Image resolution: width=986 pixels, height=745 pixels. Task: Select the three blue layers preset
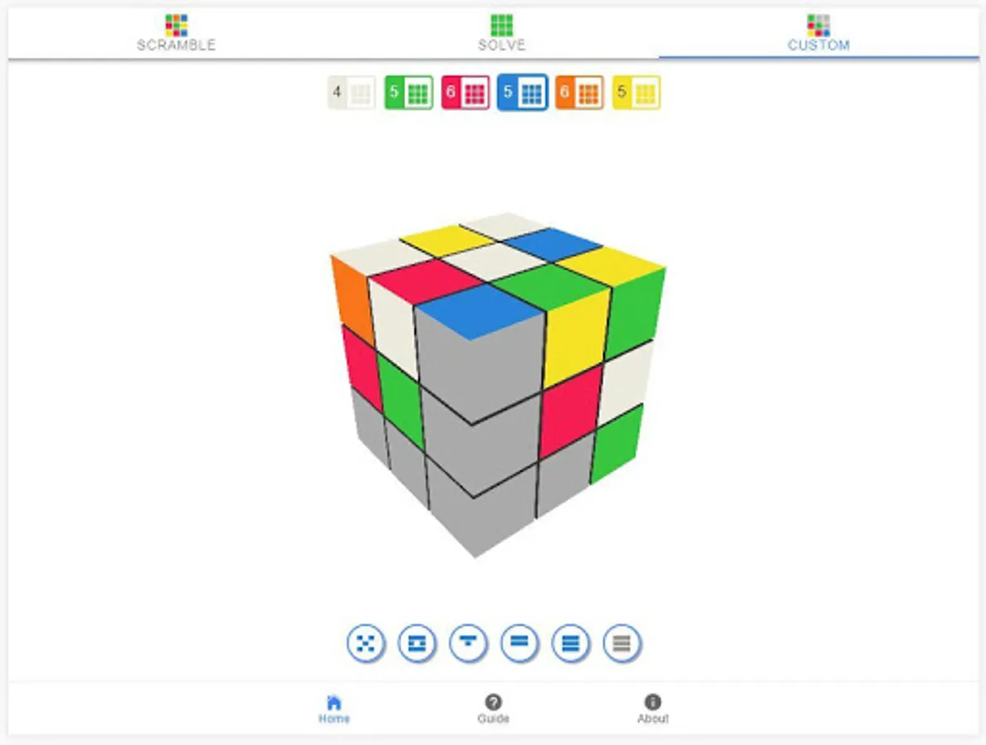pyautogui.click(x=570, y=643)
